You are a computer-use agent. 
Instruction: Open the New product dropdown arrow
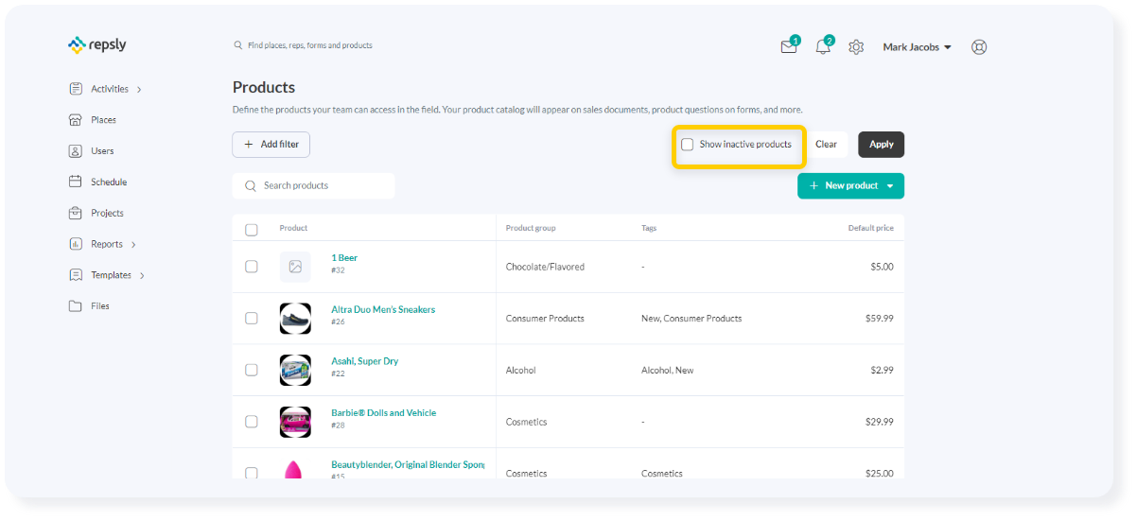tap(890, 186)
